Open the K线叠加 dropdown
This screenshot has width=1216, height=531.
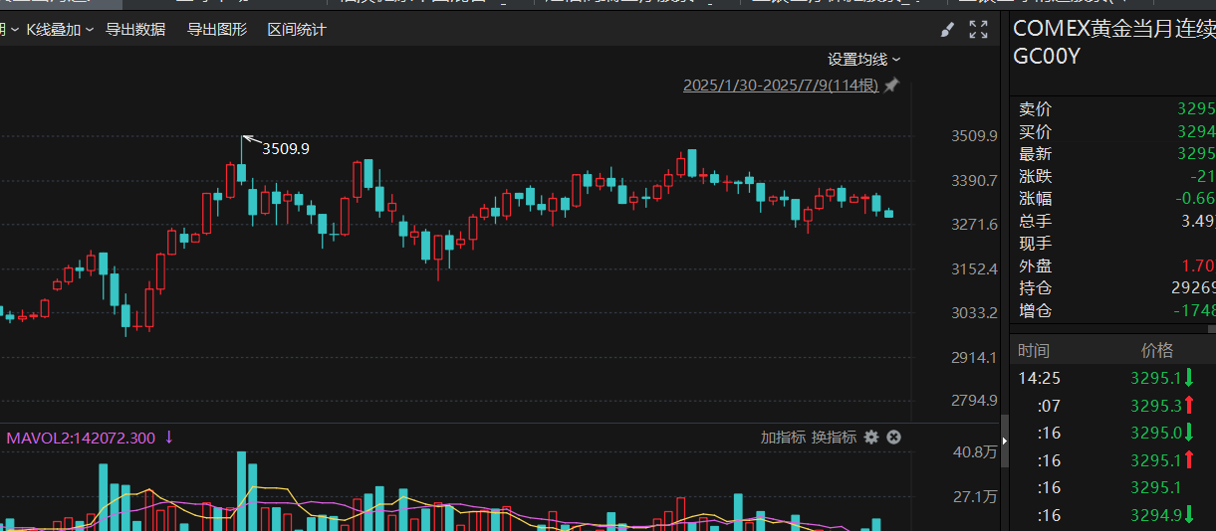pyautogui.click(x=59, y=30)
